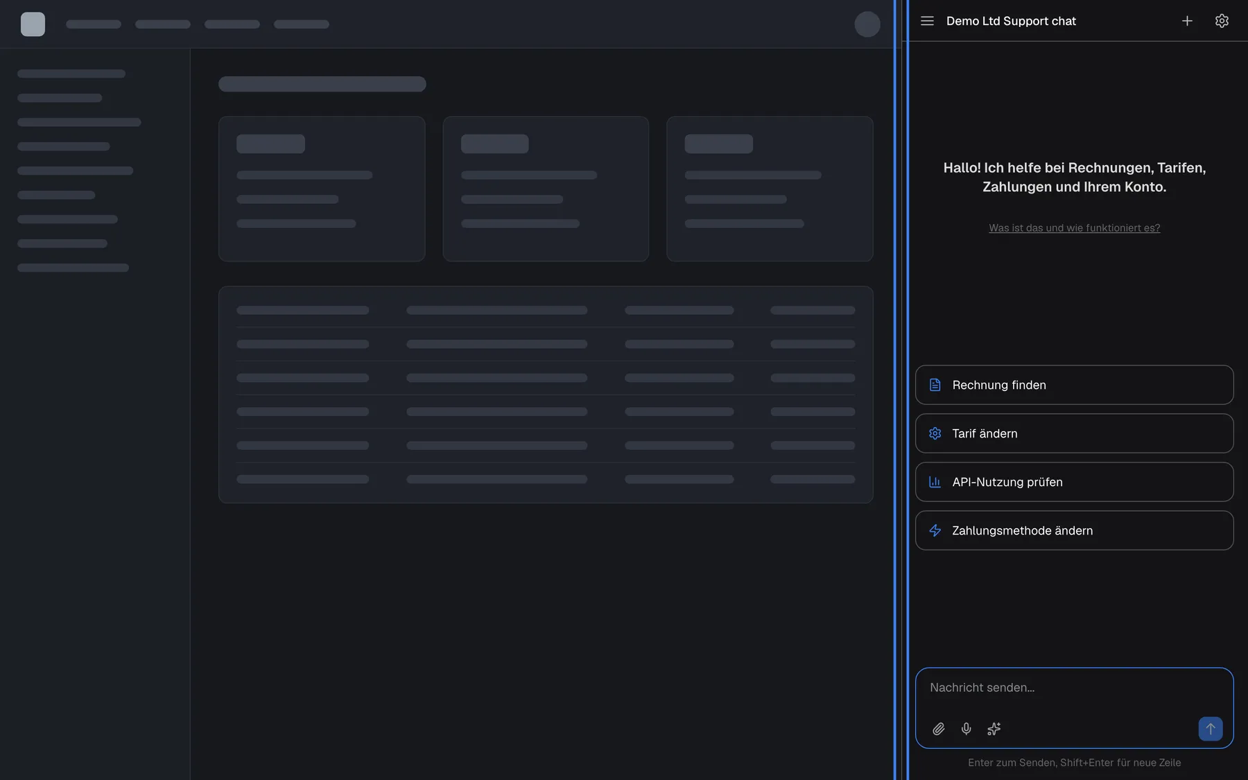Viewport: 1248px width, 780px height.
Task: Open 'Was ist das und wie funktioniert es?' link
Action: click(1074, 227)
